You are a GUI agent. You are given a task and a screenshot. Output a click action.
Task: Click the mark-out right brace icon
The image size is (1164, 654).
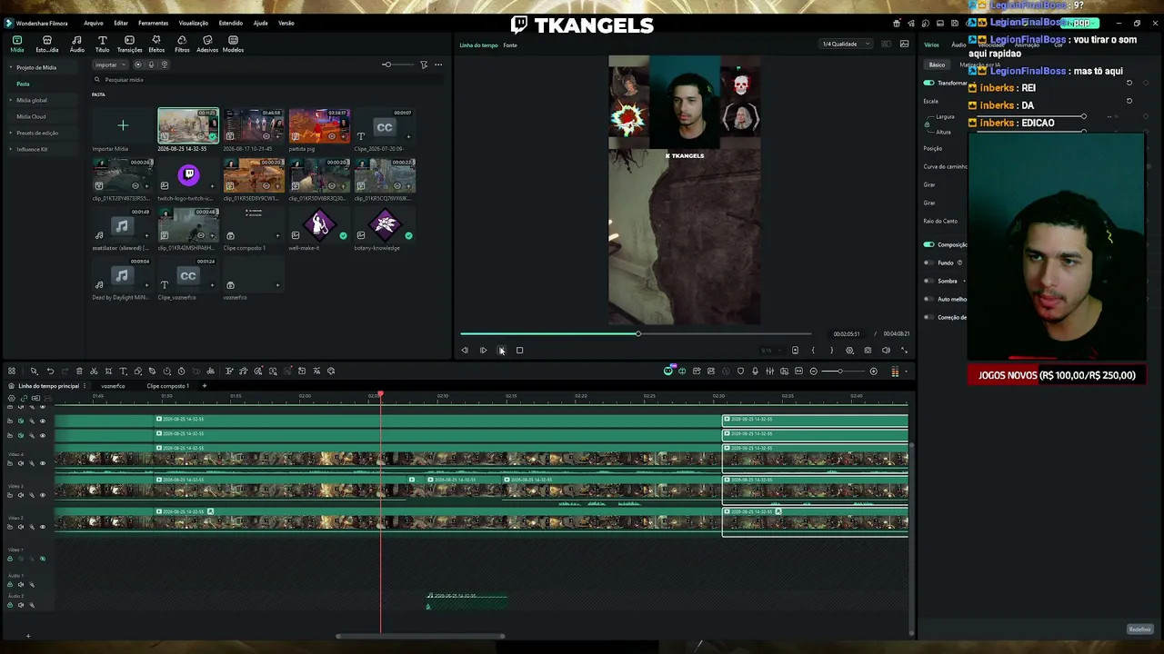(831, 350)
